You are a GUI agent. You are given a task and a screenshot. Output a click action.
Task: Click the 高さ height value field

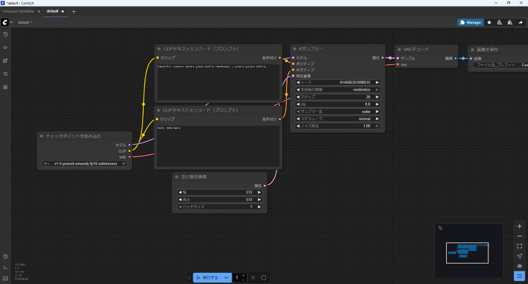[x=219, y=199]
